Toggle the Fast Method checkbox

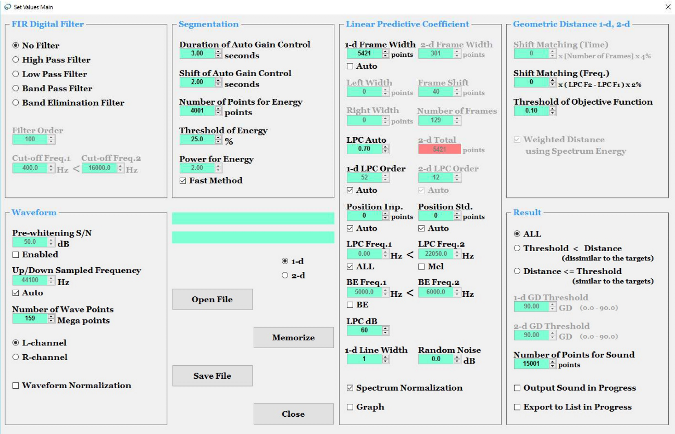pyautogui.click(x=183, y=181)
